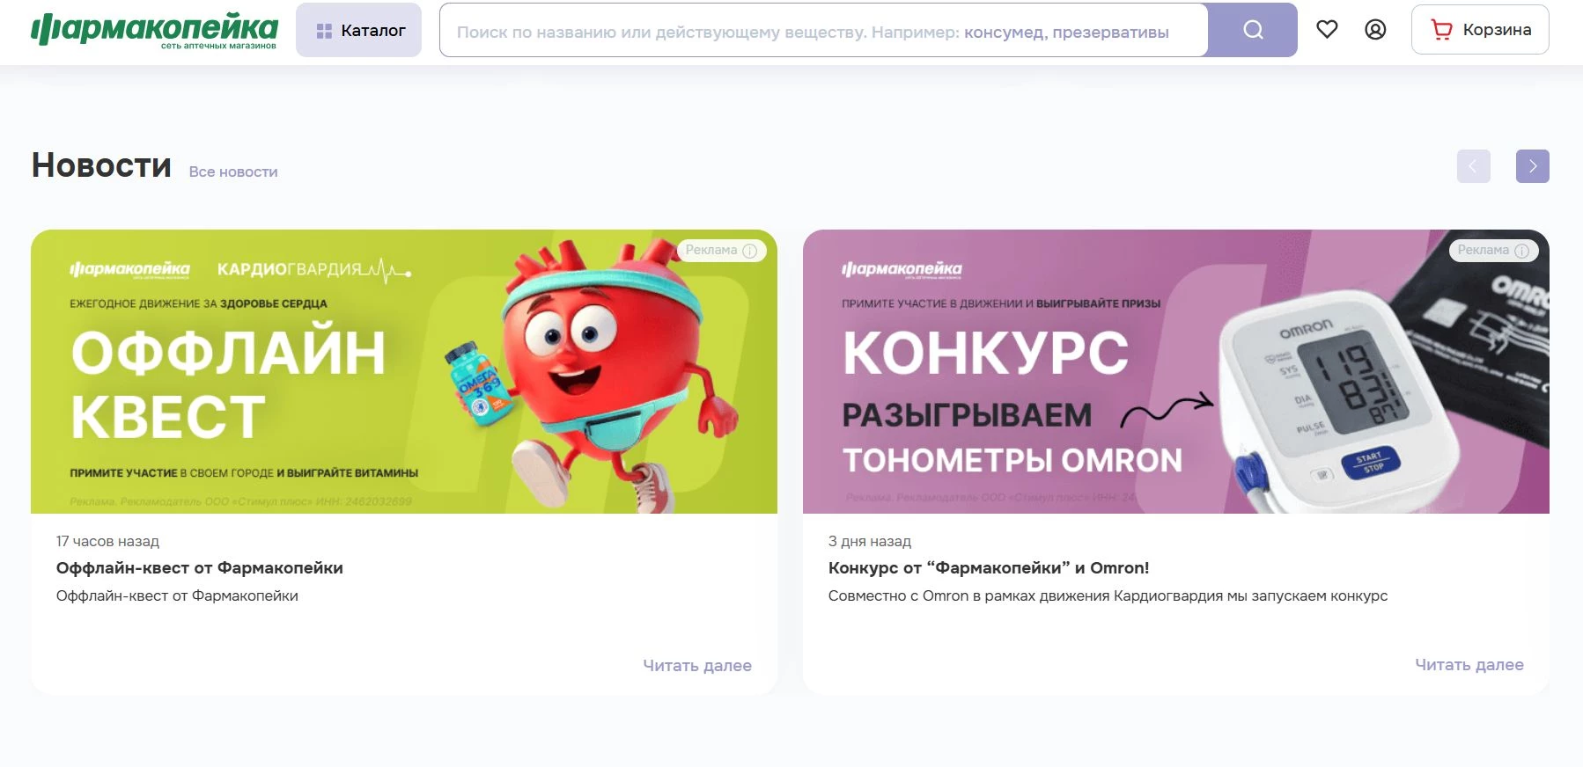This screenshot has height=767, width=1583.
Task: Open headline Конкурс от Фармакопейки и Omron
Action: coord(989,567)
